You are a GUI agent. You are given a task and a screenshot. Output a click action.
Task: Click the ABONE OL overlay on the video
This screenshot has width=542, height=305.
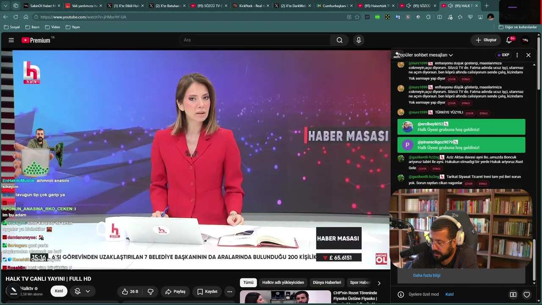click(381, 259)
